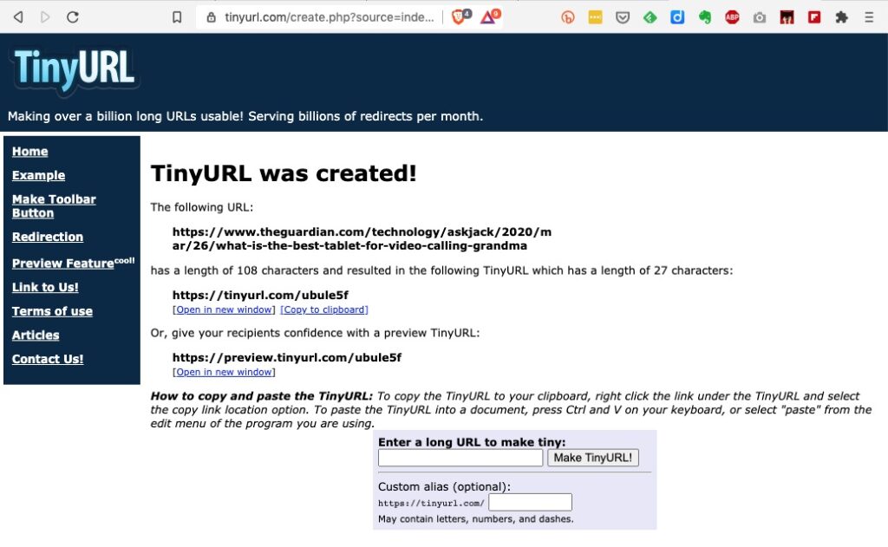Go to Home in the sidebar
888x547 pixels.
29,152
